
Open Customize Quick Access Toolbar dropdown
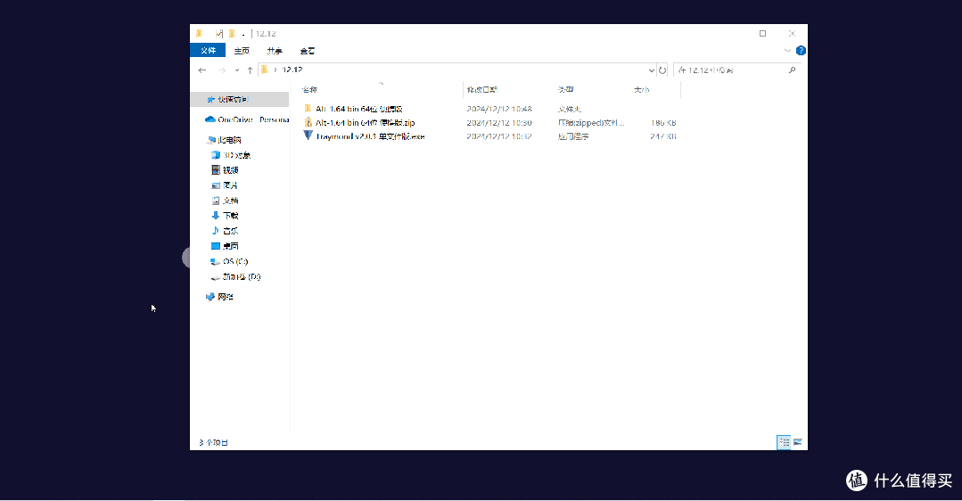tap(243, 35)
